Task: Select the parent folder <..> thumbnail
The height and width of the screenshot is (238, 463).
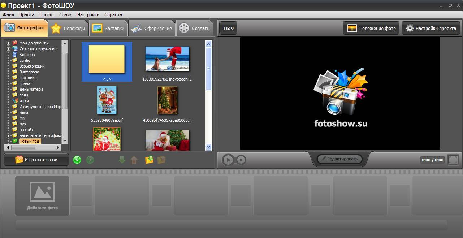Action: (107, 62)
